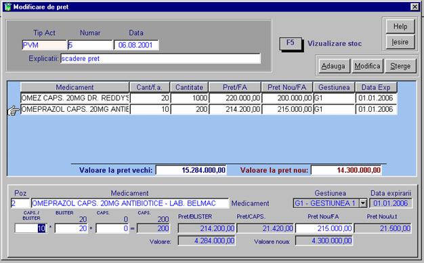Click the Numar input field
This screenshot has width=424, height=263.
[x=90, y=45]
